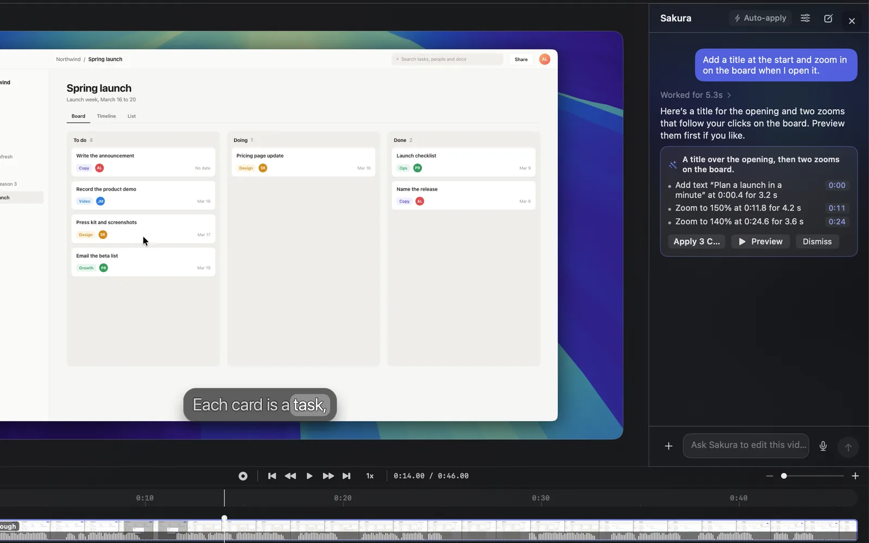Preview the suggested edits
This screenshot has width=869, height=543.
[760, 242]
